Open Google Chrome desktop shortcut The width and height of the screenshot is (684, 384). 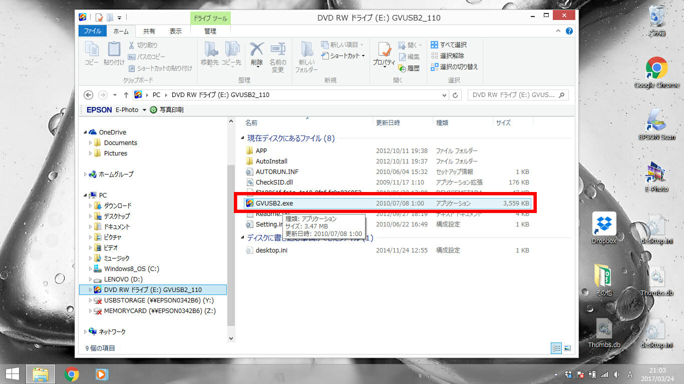(x=656, y=73)
